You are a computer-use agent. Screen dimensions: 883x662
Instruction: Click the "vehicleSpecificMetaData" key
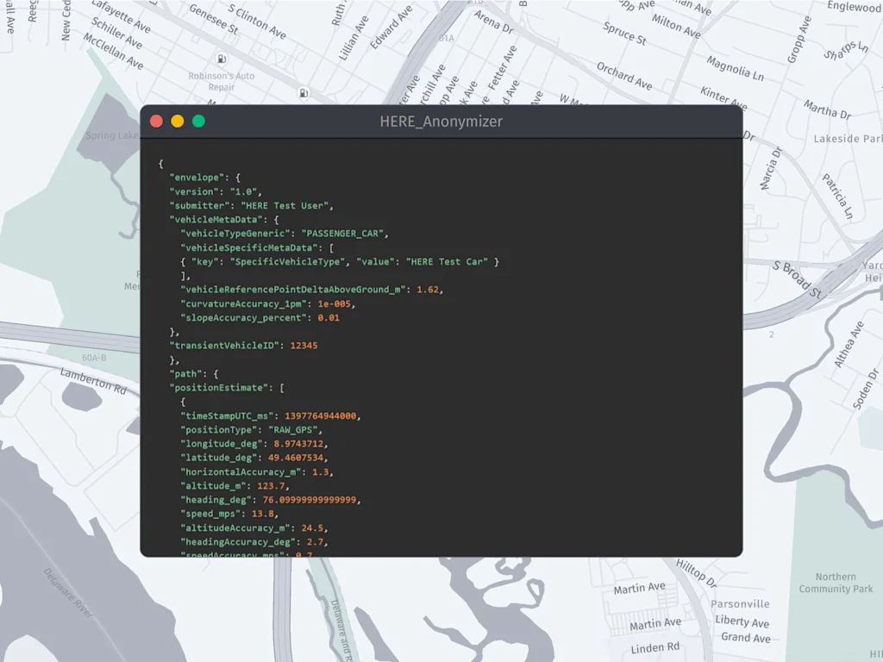(x=249, y=247)
